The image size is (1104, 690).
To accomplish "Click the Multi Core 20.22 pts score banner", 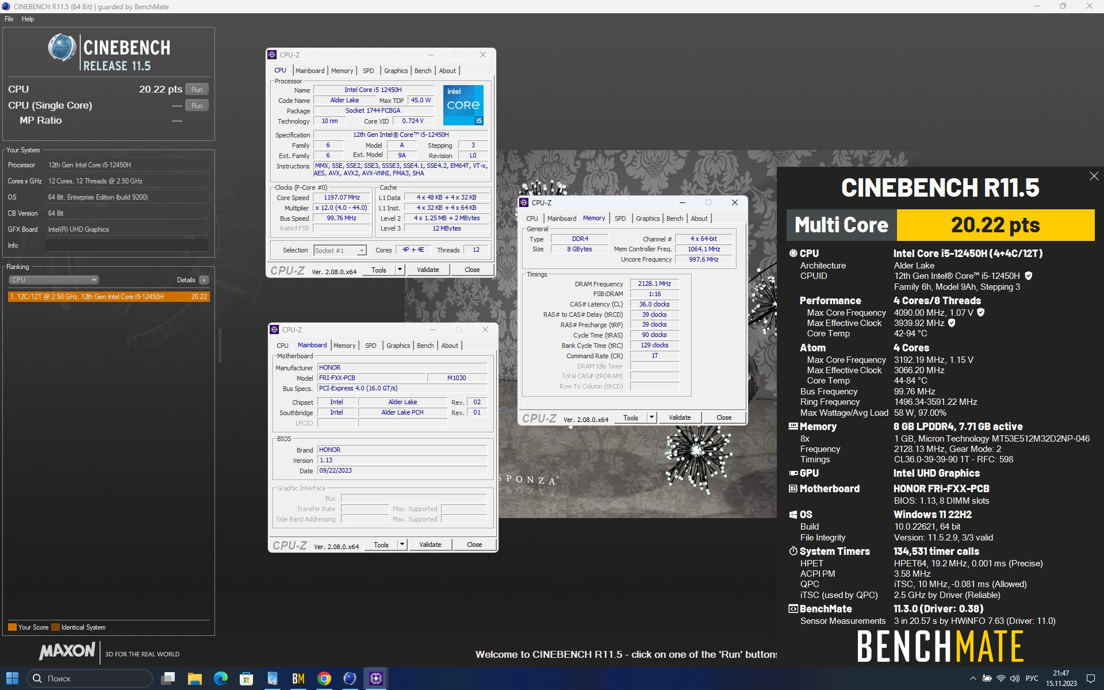I will pyautogui.click(x=940, y=225).
